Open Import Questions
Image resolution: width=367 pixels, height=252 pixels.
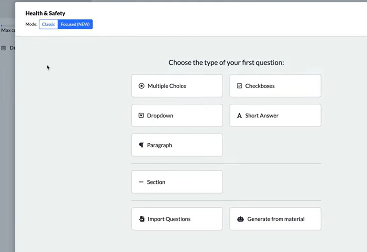[177, 219]
